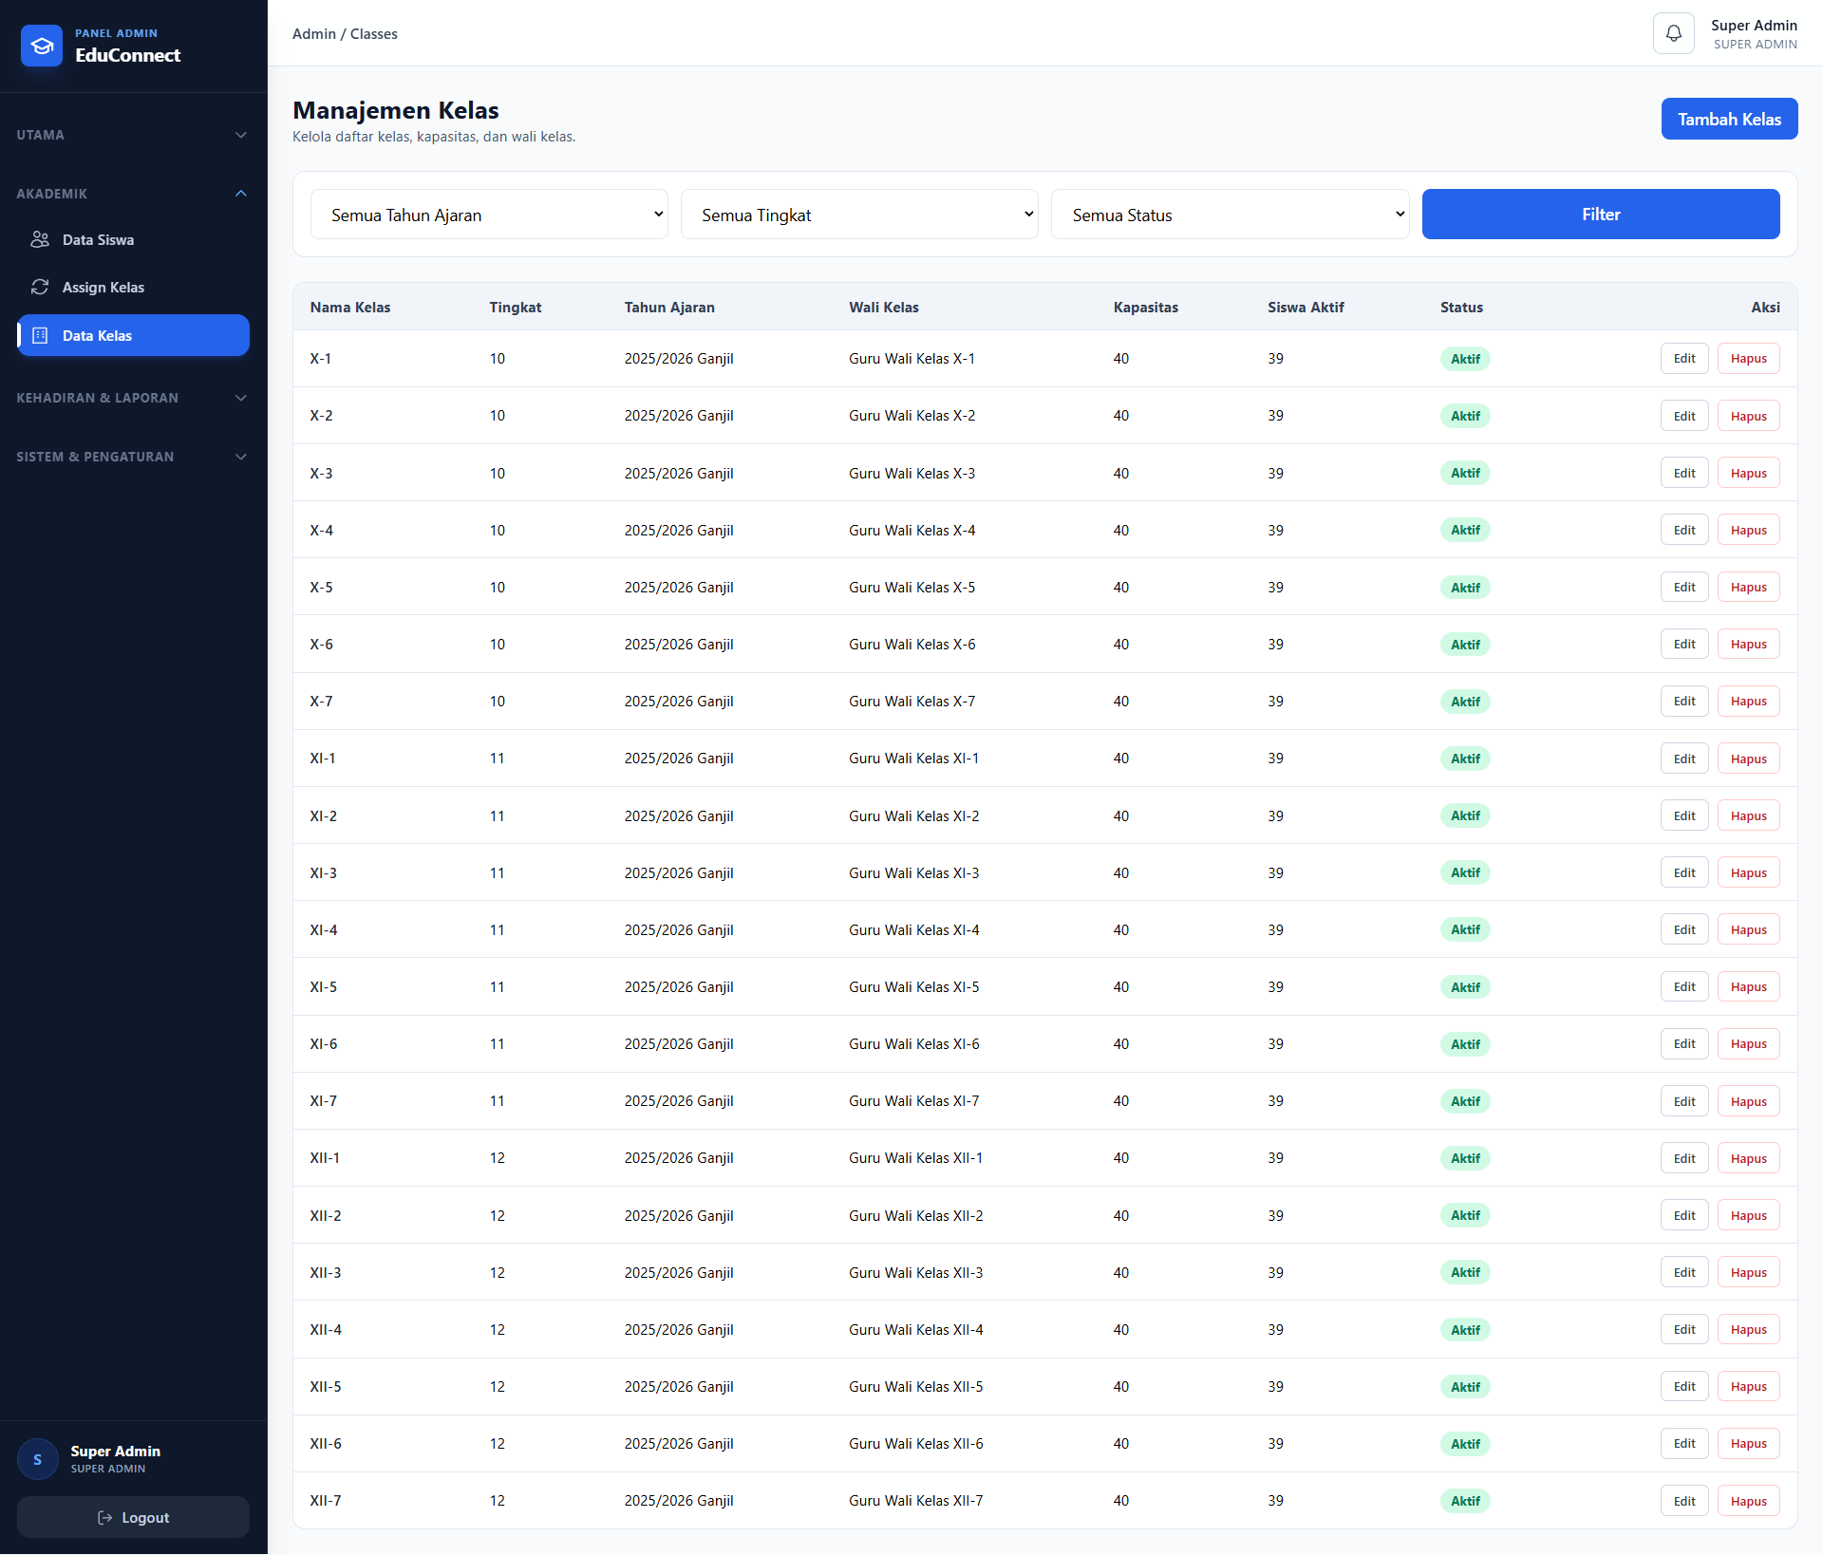Expand the UTAMA sidebar section

tap(133, 135)
